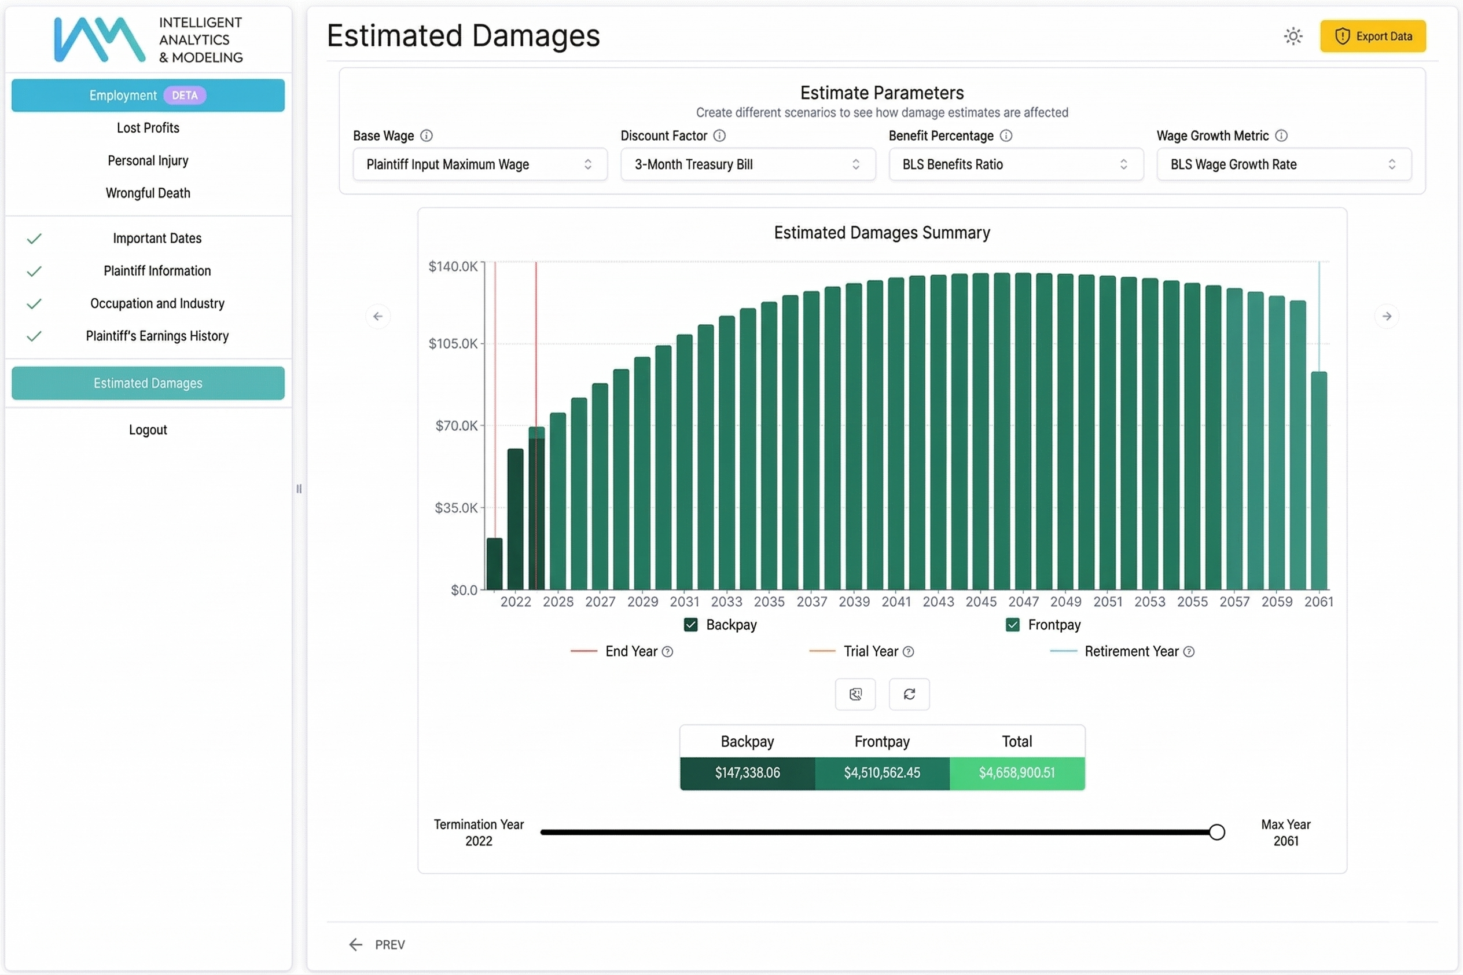Click the Retirement Year help icon
Image resolution: width=1463 pixels, height=975 pixels.
1188,652
